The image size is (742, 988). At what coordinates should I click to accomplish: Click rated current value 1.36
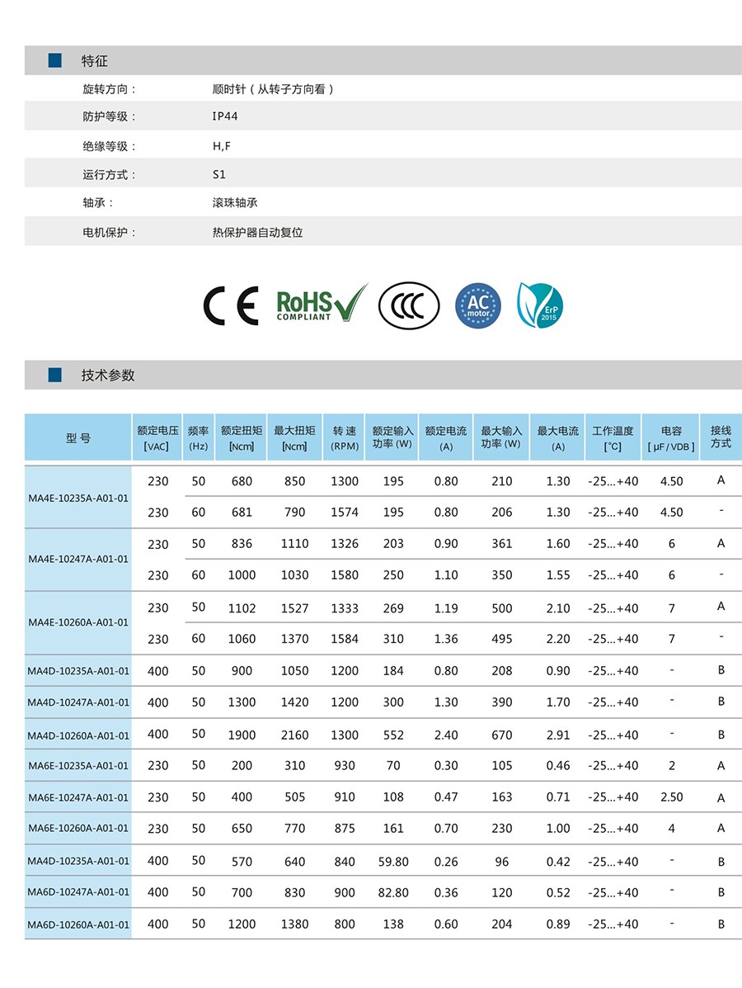tap(445, 639)
